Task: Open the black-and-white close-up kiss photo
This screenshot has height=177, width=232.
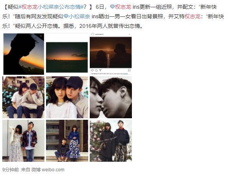Action: point(111,97)
